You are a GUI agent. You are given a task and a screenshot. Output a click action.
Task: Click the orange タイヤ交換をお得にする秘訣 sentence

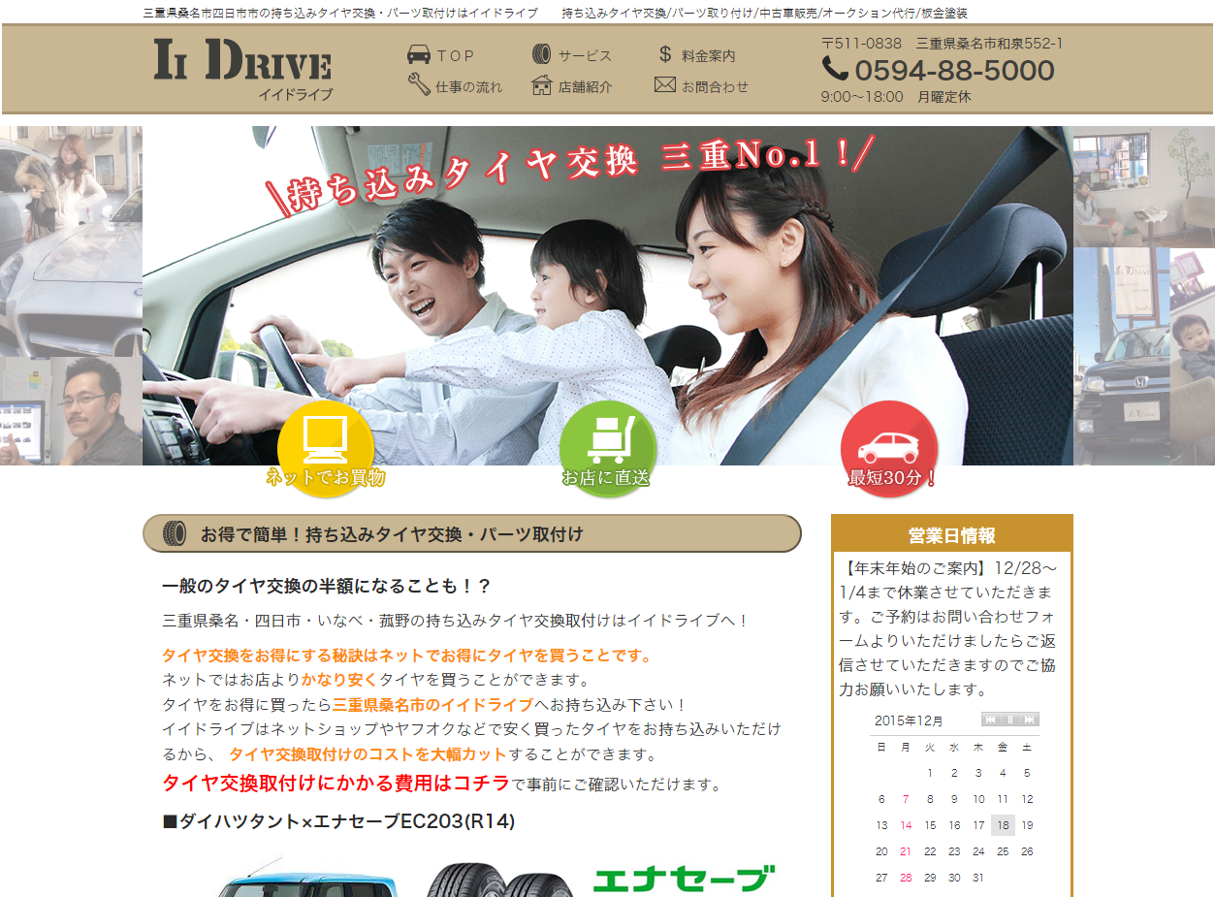(x=406, y=656)
